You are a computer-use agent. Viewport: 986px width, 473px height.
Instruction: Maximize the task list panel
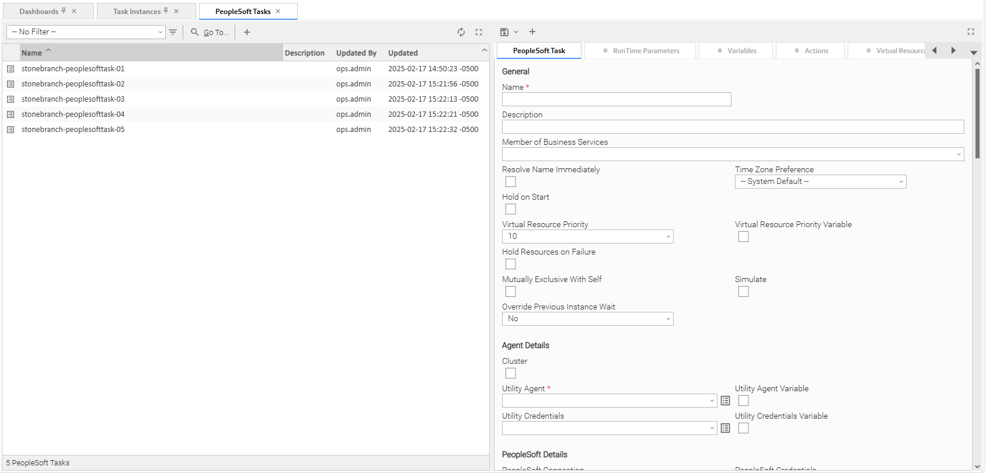click(x=479, y=32)
